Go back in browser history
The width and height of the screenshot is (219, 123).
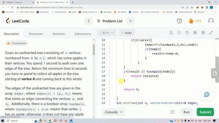point(3,8)
